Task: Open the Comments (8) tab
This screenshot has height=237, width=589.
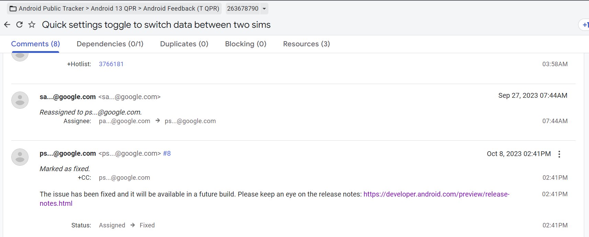Action: tap(35, 44)
